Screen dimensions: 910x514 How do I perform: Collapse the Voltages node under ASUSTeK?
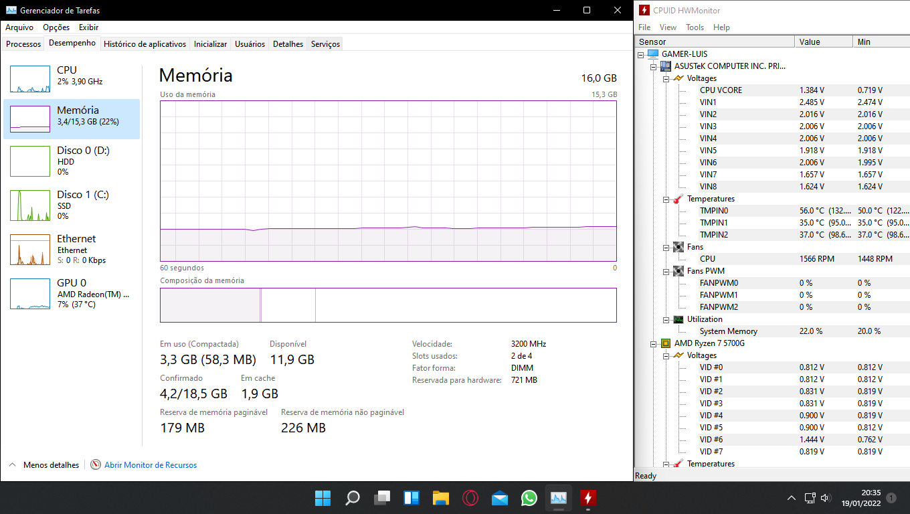(666, 78)
